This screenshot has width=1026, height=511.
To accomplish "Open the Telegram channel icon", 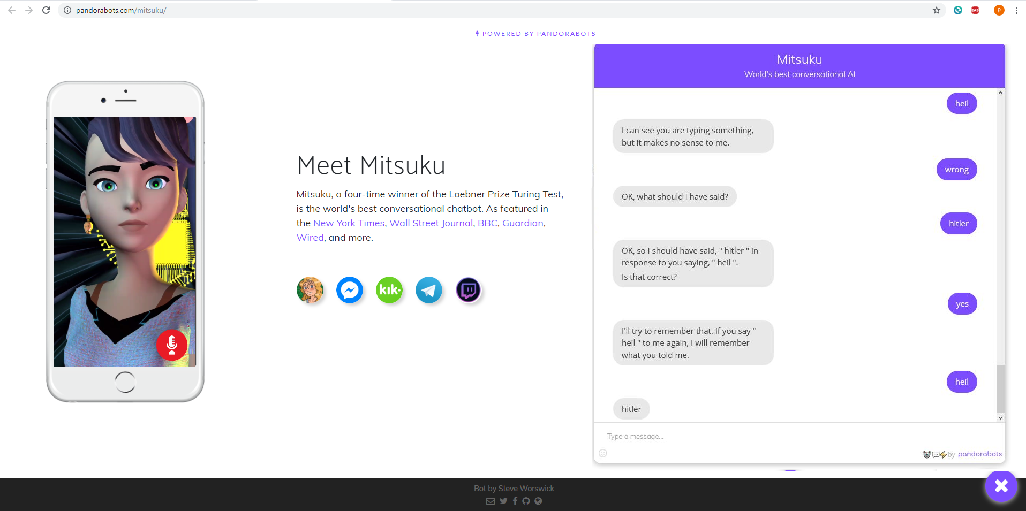I will (x=429, y=290).
